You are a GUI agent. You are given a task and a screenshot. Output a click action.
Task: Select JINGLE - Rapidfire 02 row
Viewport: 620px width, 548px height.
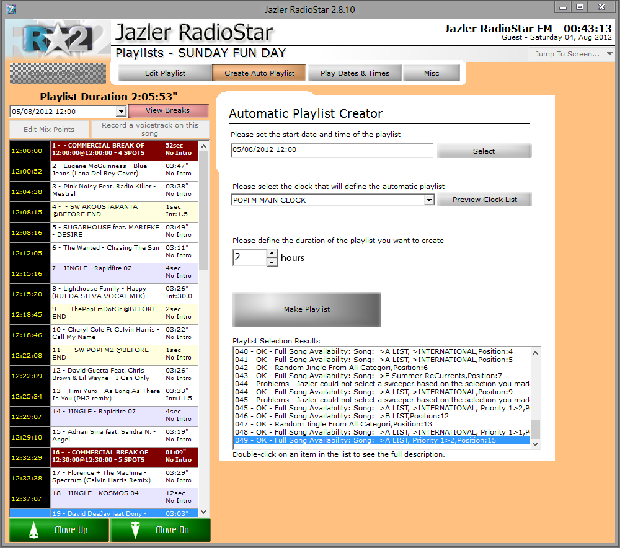point(104,273)
